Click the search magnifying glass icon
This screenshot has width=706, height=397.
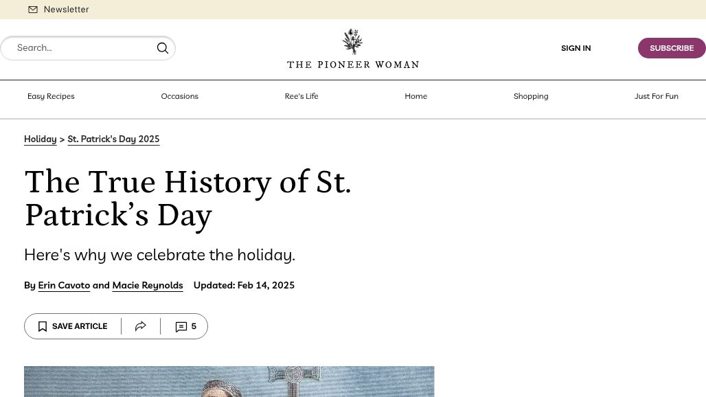click(163, 48)
